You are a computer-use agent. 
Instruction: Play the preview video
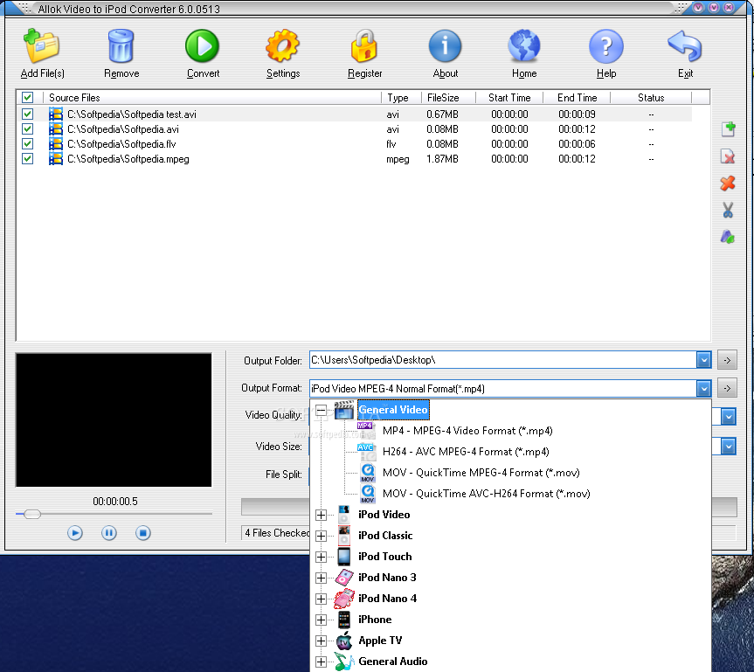tap(75, 533)
